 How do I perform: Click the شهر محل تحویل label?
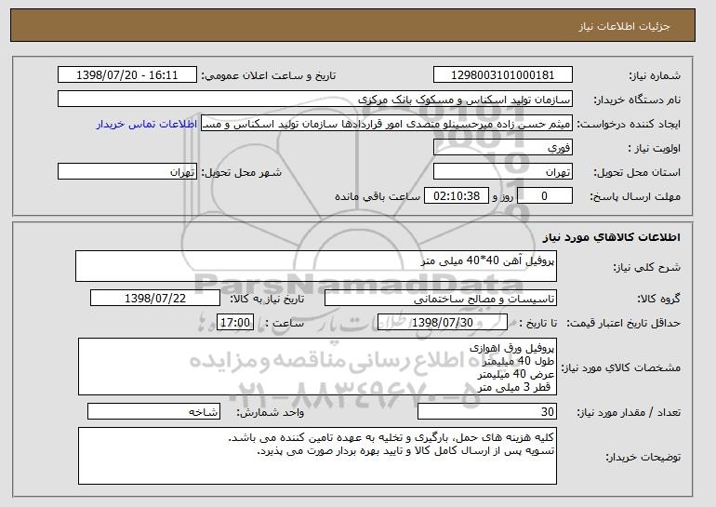(x=242, y=172)
